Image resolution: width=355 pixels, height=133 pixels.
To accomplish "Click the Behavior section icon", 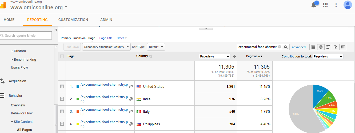I will pyautogui.click(x=2, y=96).
